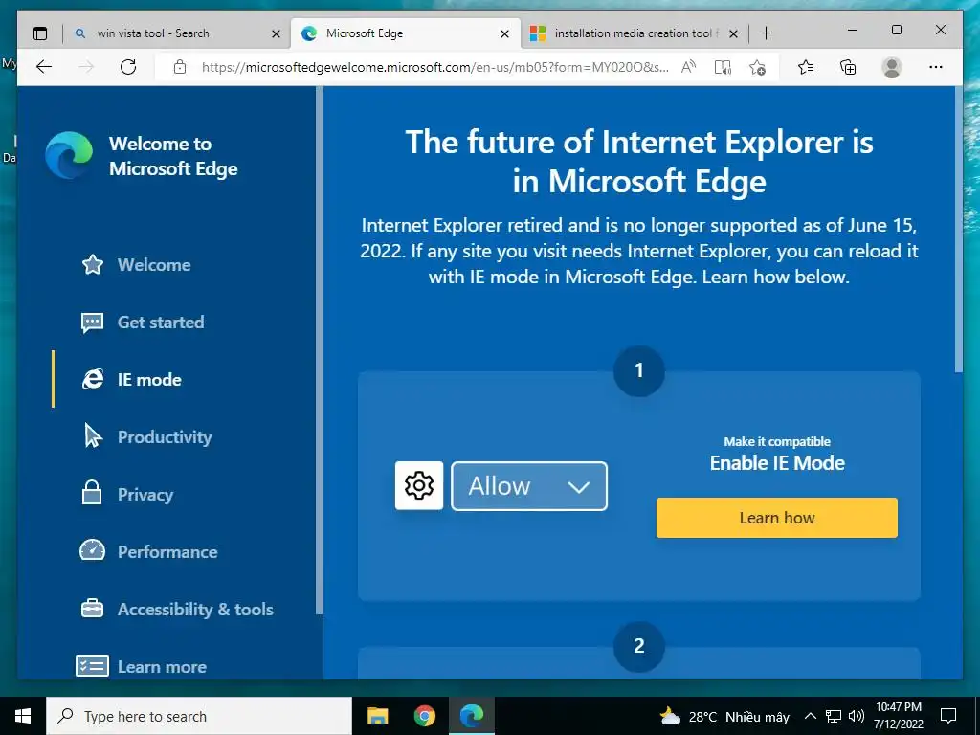Click the yellow Learn how button
Image resolution: width=980 pixels, height=735 pixels.
[777, 518]
